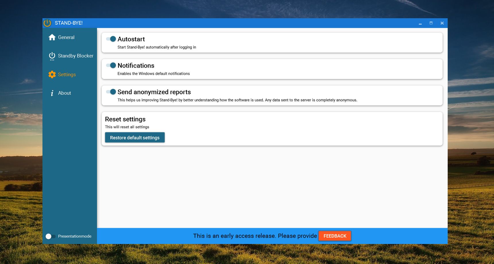Image resolution: width=494 pixels, height=264 pixels.
Task: Click the orange FEEDBACK button
Action: click(x=335, y=236)
